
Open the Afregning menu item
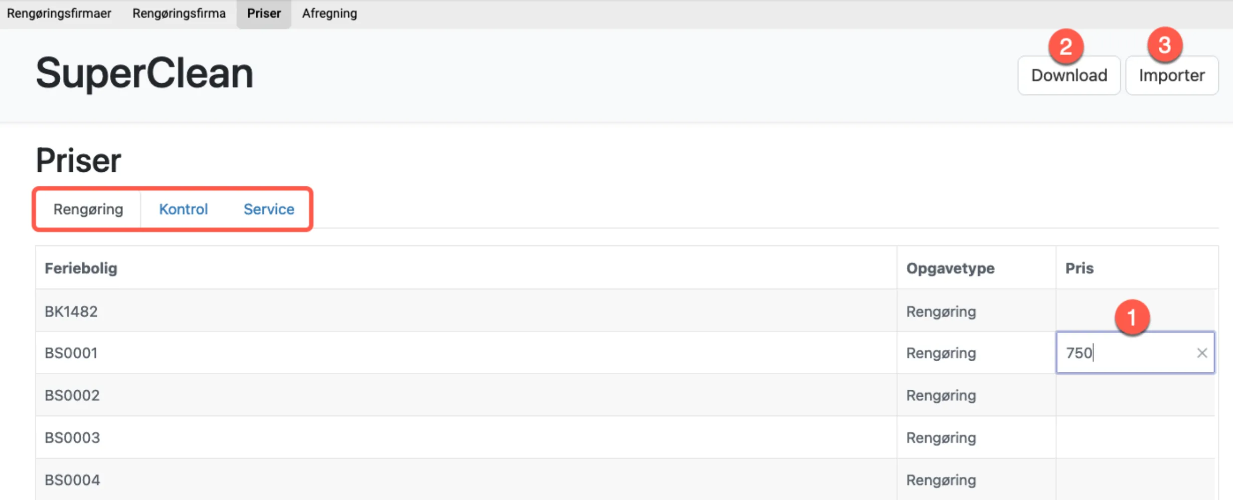point(329,13)
